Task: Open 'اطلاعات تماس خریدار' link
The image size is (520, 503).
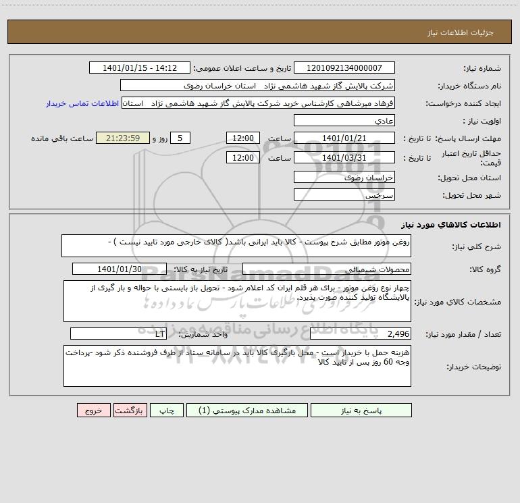Action: 82,103
